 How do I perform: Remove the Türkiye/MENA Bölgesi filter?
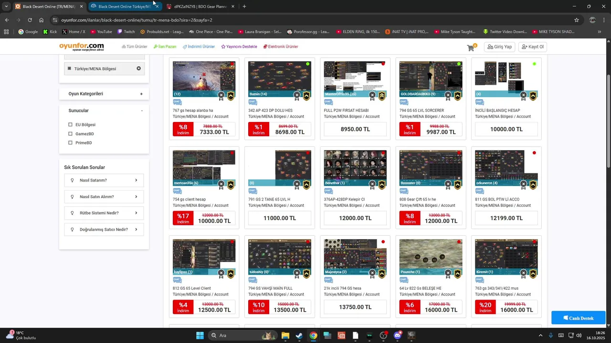[139, 69]
